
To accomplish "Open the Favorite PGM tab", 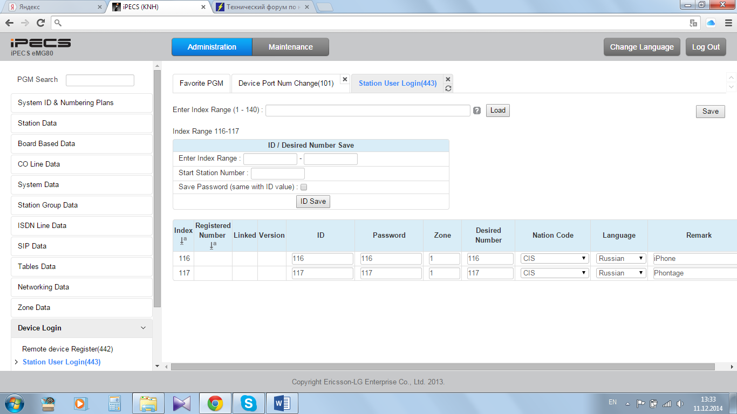I will 201,84.
